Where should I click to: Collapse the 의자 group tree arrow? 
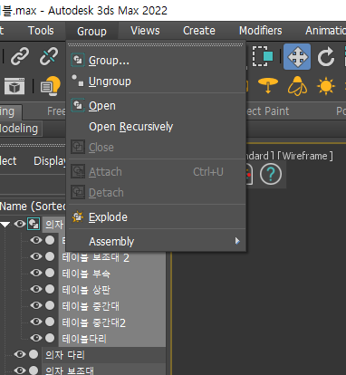click(x=5, y=225)
